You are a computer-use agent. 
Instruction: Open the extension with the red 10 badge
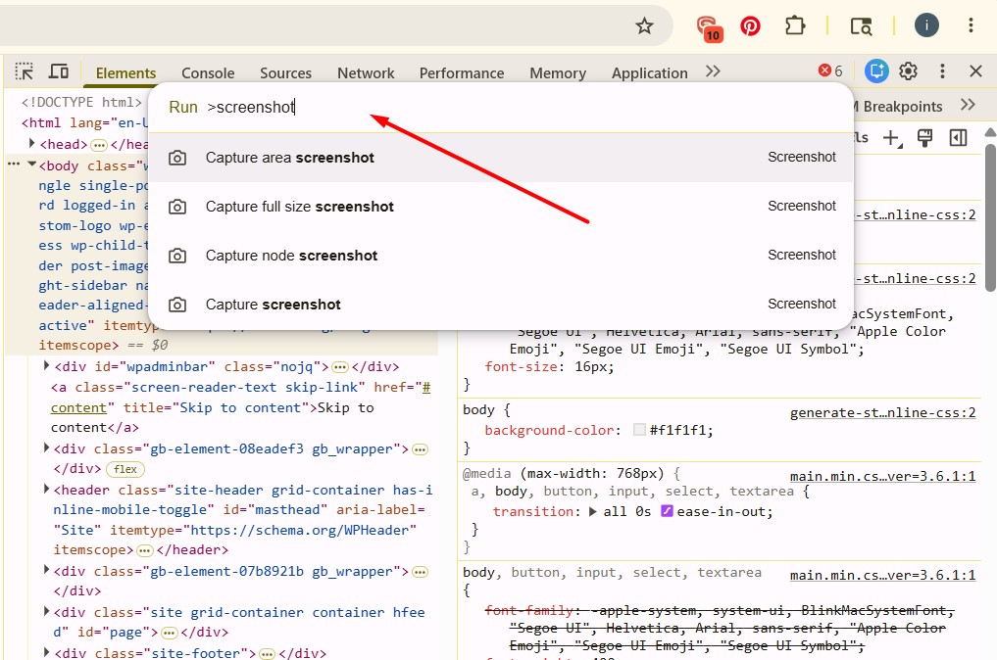click(710, 28)
